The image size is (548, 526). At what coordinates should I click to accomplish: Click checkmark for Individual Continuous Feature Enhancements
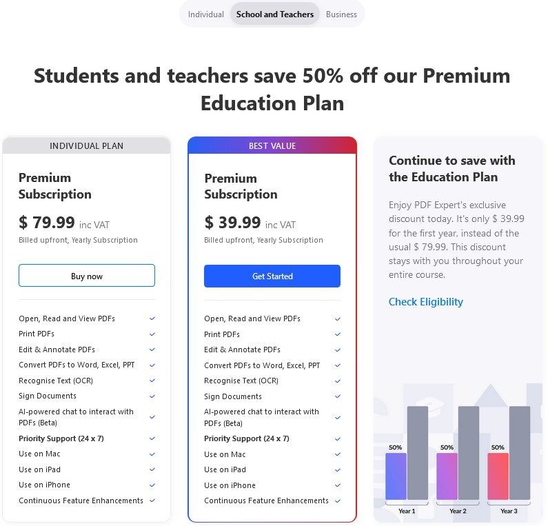coord(152,500)
